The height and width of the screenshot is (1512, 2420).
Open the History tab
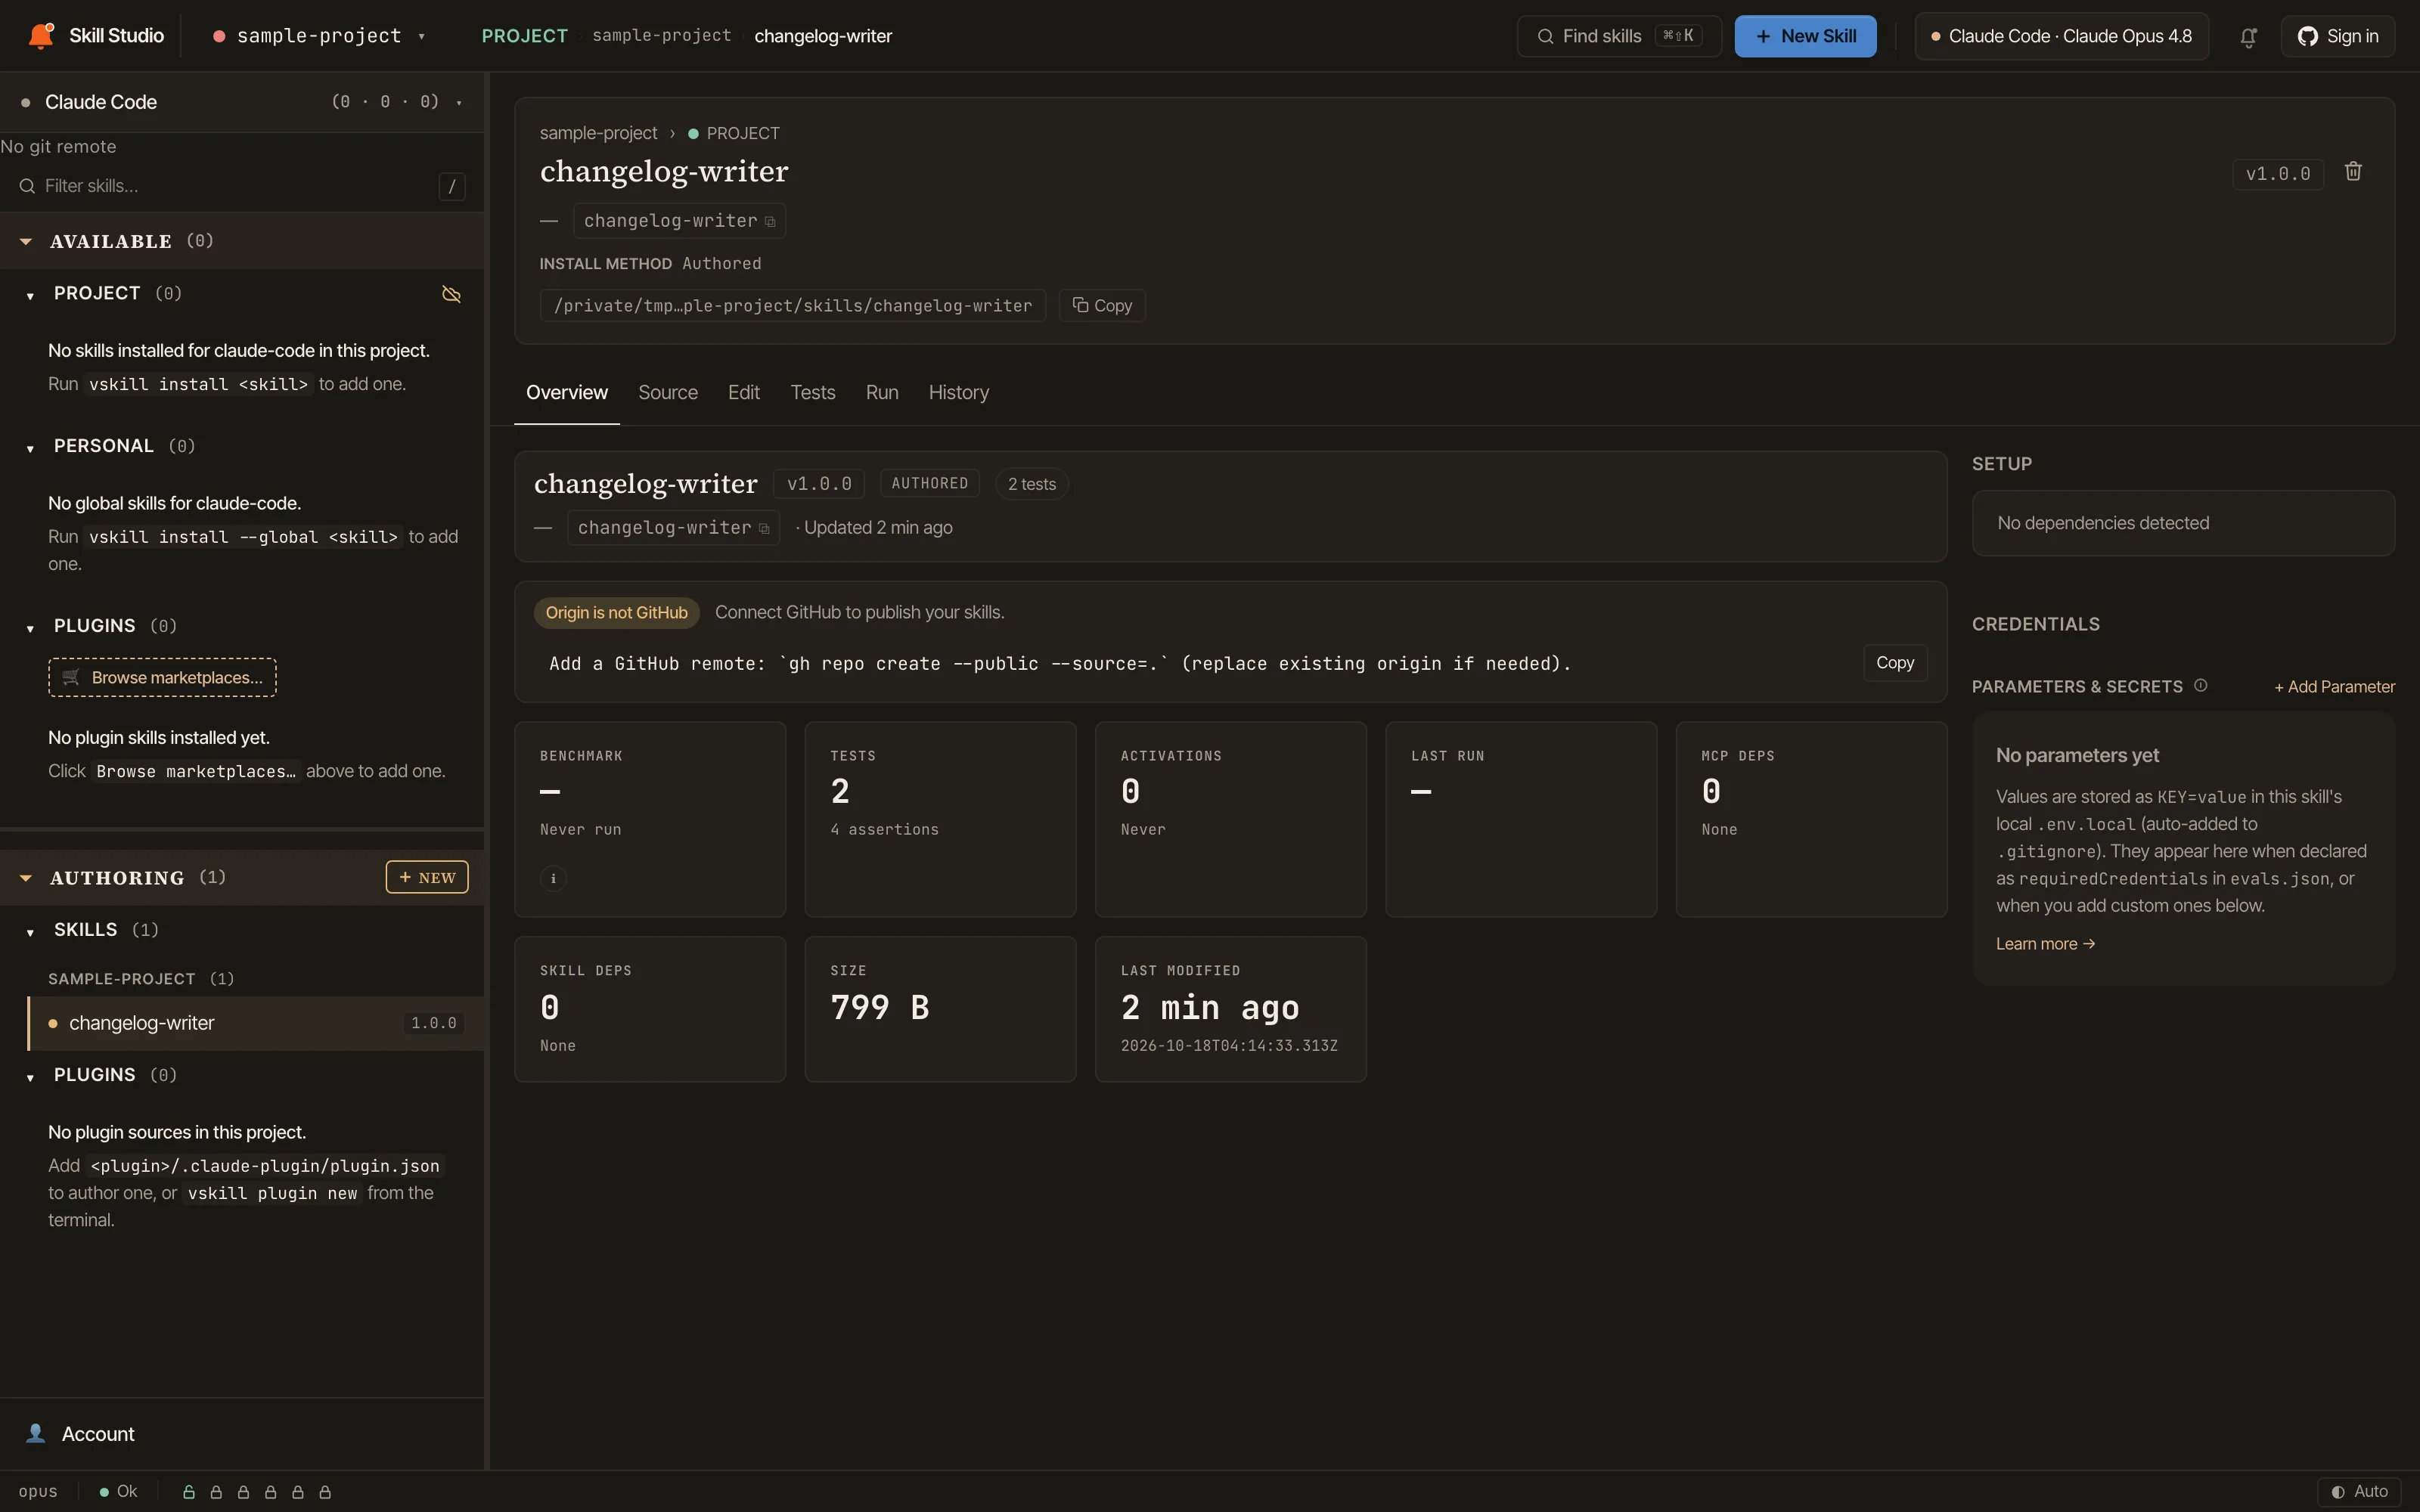click(x=958, y=392)
